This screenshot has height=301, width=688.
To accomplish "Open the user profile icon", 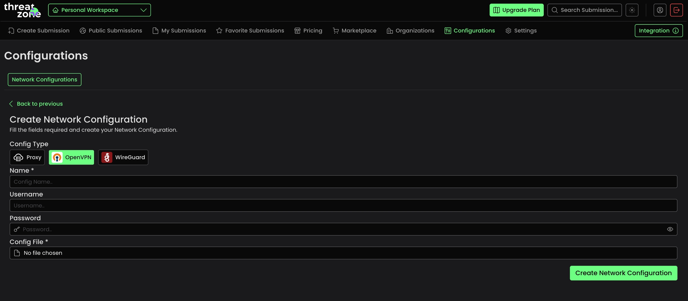I will [x=660, y=10].
